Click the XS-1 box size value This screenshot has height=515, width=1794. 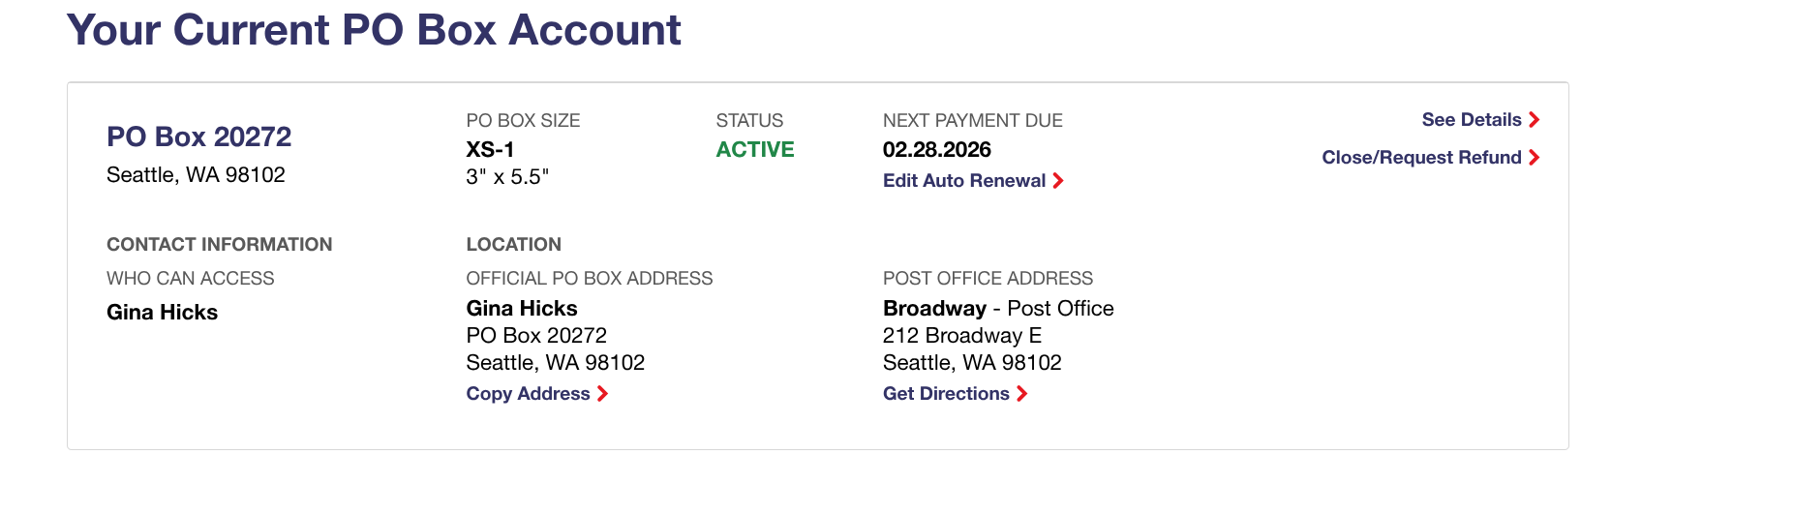click(x=490, y=150)
